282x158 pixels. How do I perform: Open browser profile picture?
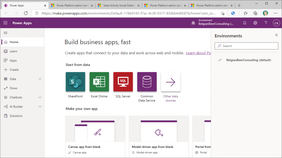tap(265, 13)
